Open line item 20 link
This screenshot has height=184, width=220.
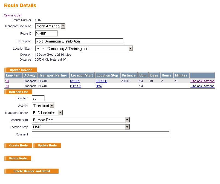[x=7, y=86]
